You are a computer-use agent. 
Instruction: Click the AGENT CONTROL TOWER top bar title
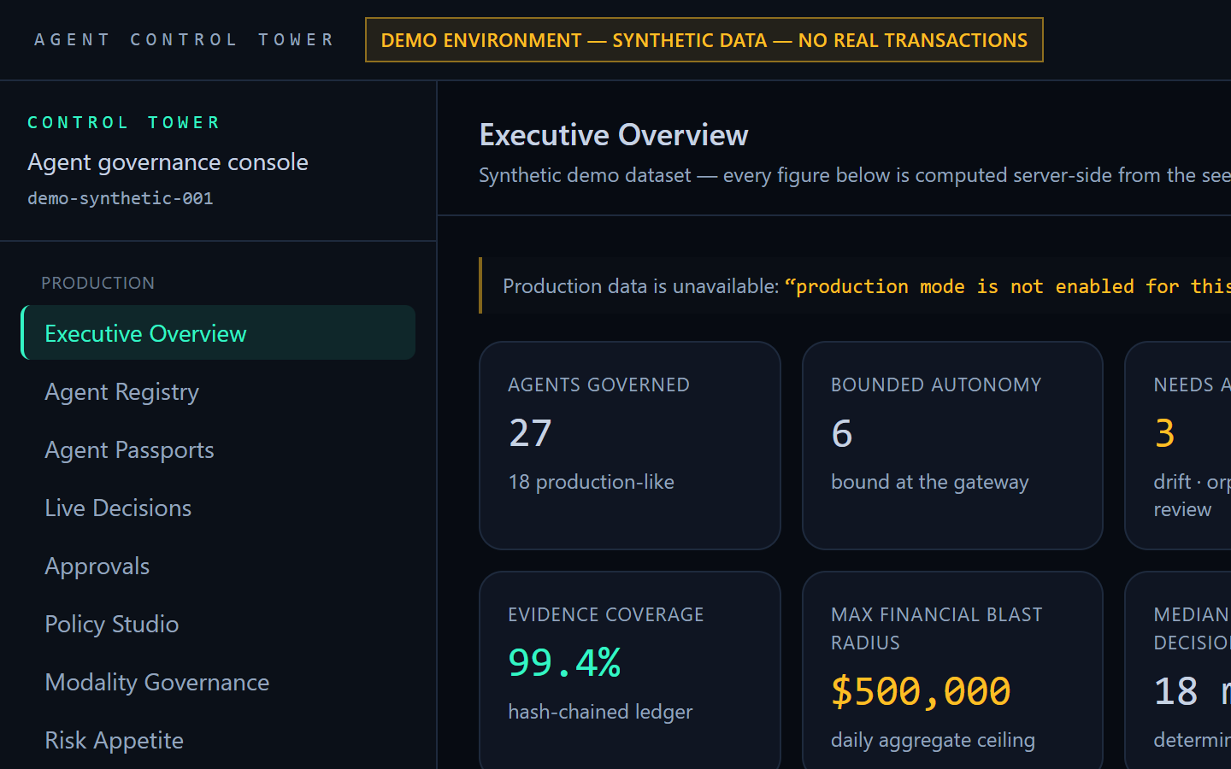[x=184, y=39]
